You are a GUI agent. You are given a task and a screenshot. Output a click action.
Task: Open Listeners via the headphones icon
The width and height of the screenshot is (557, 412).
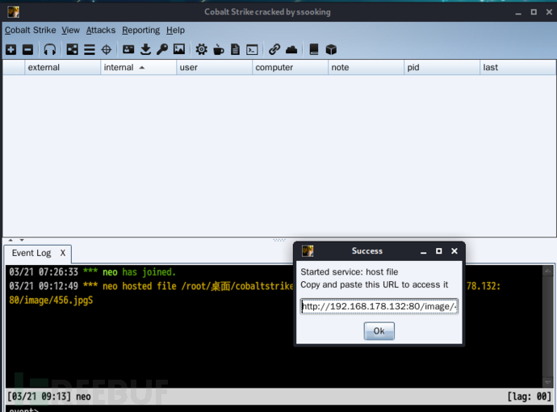(x=50, y=49)
